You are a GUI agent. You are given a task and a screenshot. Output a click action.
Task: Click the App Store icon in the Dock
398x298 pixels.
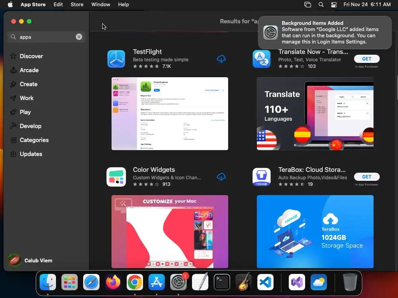point(156,282)
